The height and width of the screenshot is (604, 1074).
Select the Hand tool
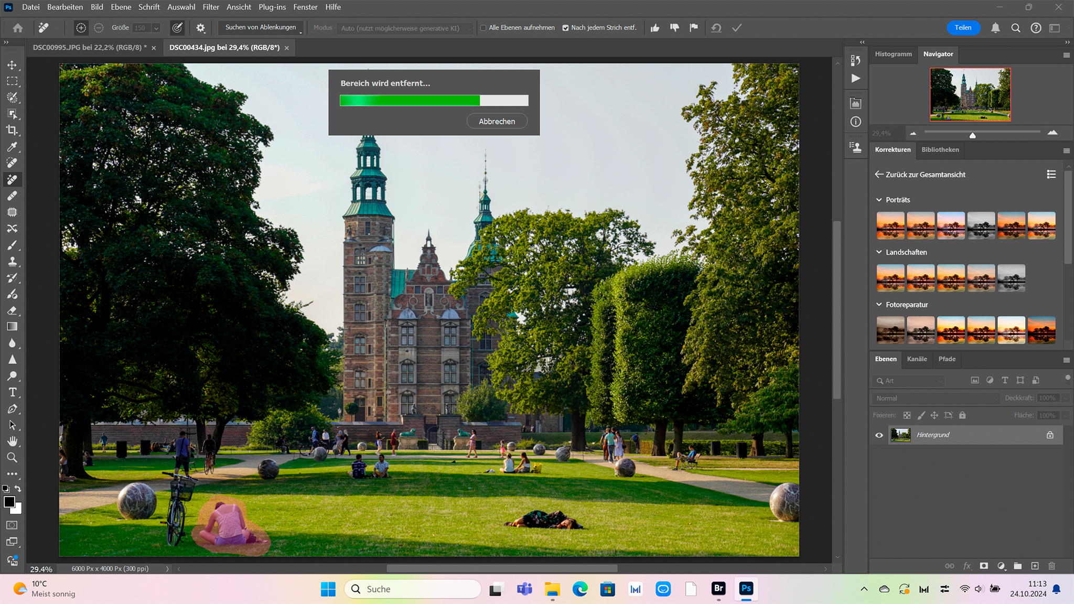(12, 441)
